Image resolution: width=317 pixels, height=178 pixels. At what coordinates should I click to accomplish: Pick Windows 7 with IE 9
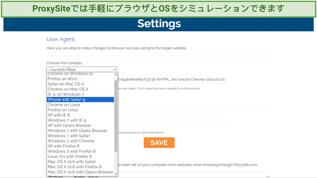click(x=81, y=120)
